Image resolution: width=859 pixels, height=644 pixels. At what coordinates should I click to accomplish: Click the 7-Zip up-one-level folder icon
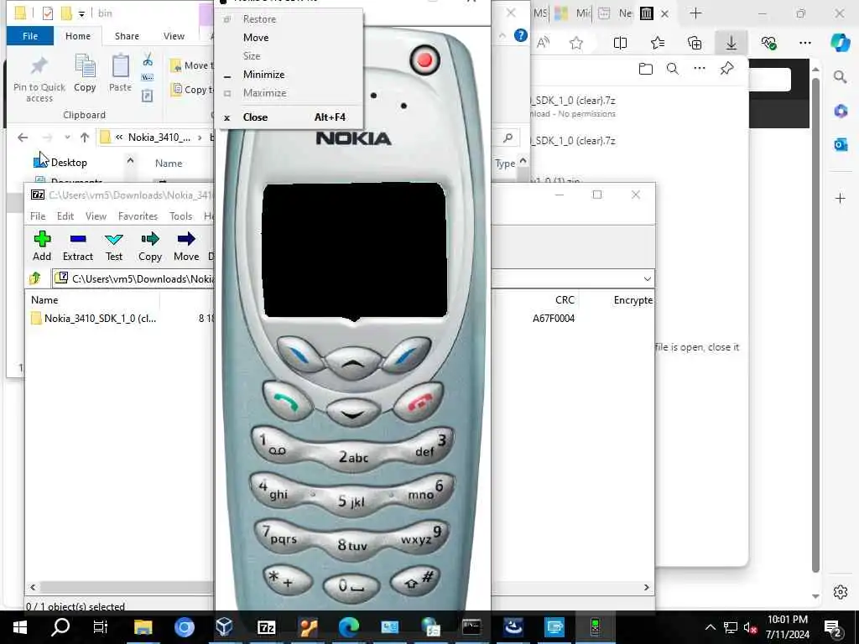pyautogui.click(x=35, y=278)
